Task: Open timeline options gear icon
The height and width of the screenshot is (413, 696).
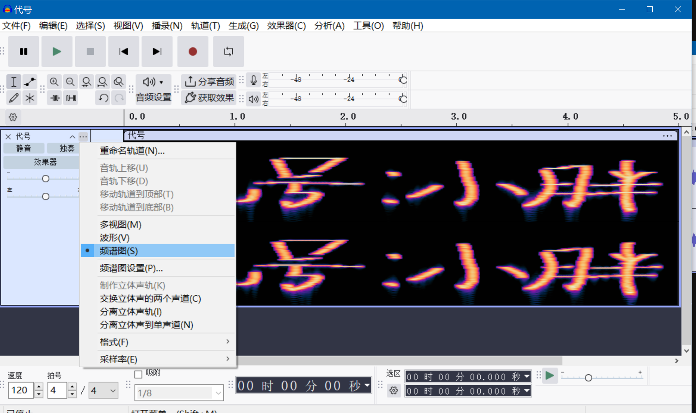Action: (13, 117)
